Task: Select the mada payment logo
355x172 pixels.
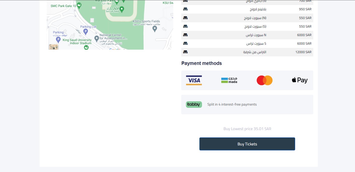Action: pos(229,80)
